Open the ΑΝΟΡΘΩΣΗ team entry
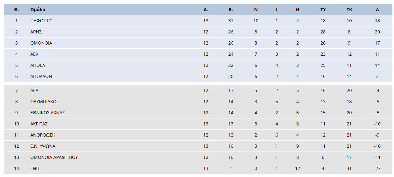 43,135
